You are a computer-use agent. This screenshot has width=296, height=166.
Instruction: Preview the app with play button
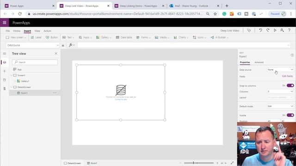[x=275, y=30]
